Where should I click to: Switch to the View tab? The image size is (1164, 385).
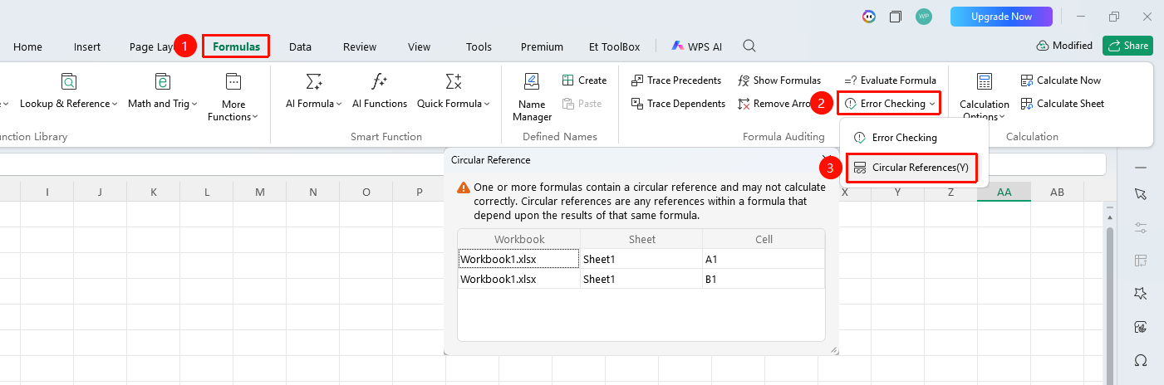pyautogui.click(x=420, y=46)
